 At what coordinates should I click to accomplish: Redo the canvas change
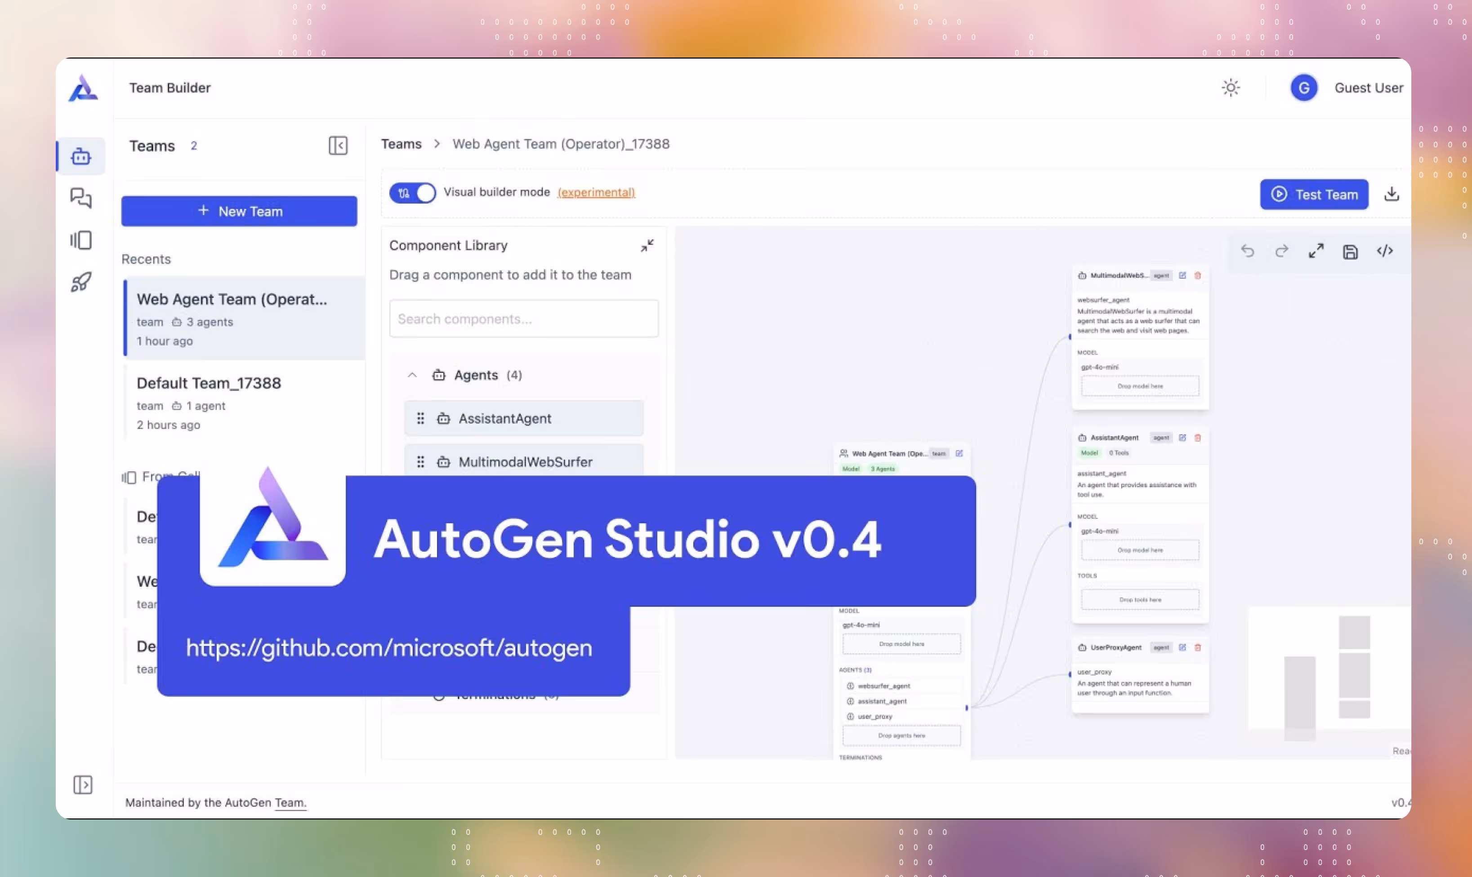(x=1281, y=251)
